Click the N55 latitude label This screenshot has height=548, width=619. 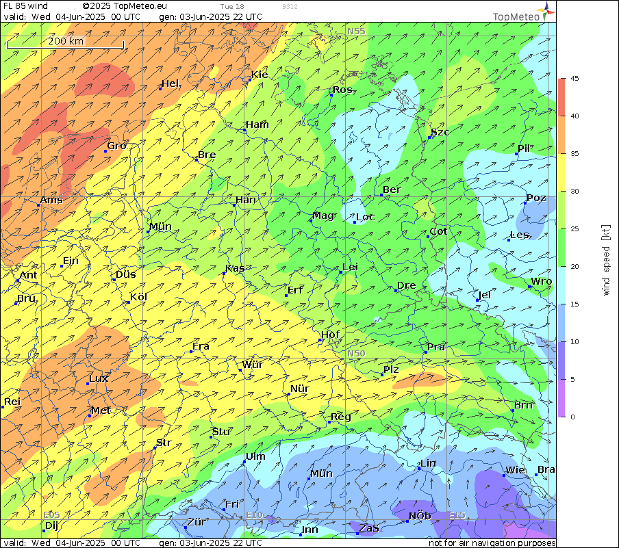356,31
